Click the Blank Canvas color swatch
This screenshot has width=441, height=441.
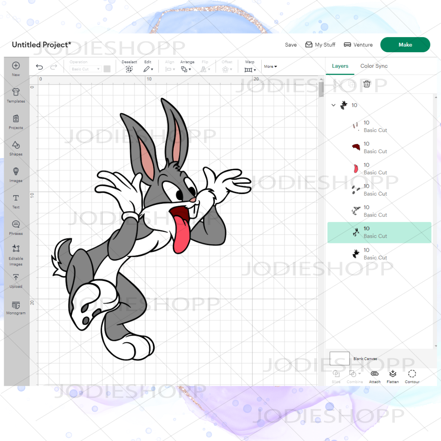click(339, 359)
